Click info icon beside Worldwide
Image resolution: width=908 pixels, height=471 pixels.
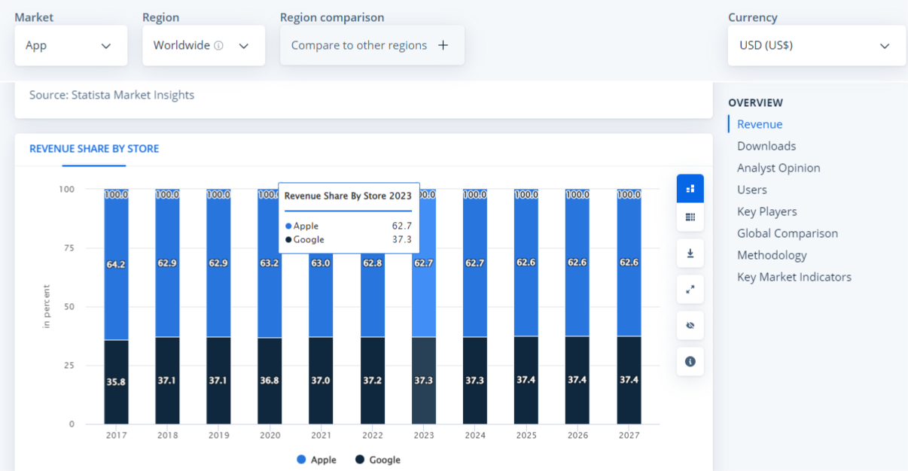218,46
